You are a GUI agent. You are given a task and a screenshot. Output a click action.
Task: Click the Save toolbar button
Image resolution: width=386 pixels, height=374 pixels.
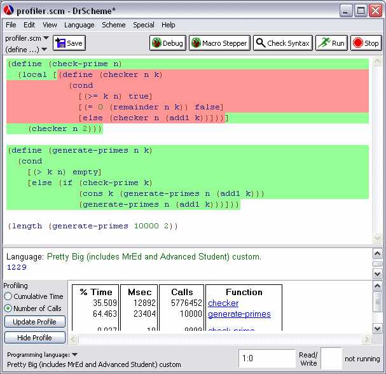point(69,43)
